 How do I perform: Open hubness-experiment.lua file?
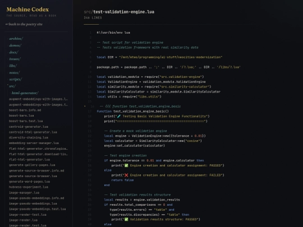[29, 187]
